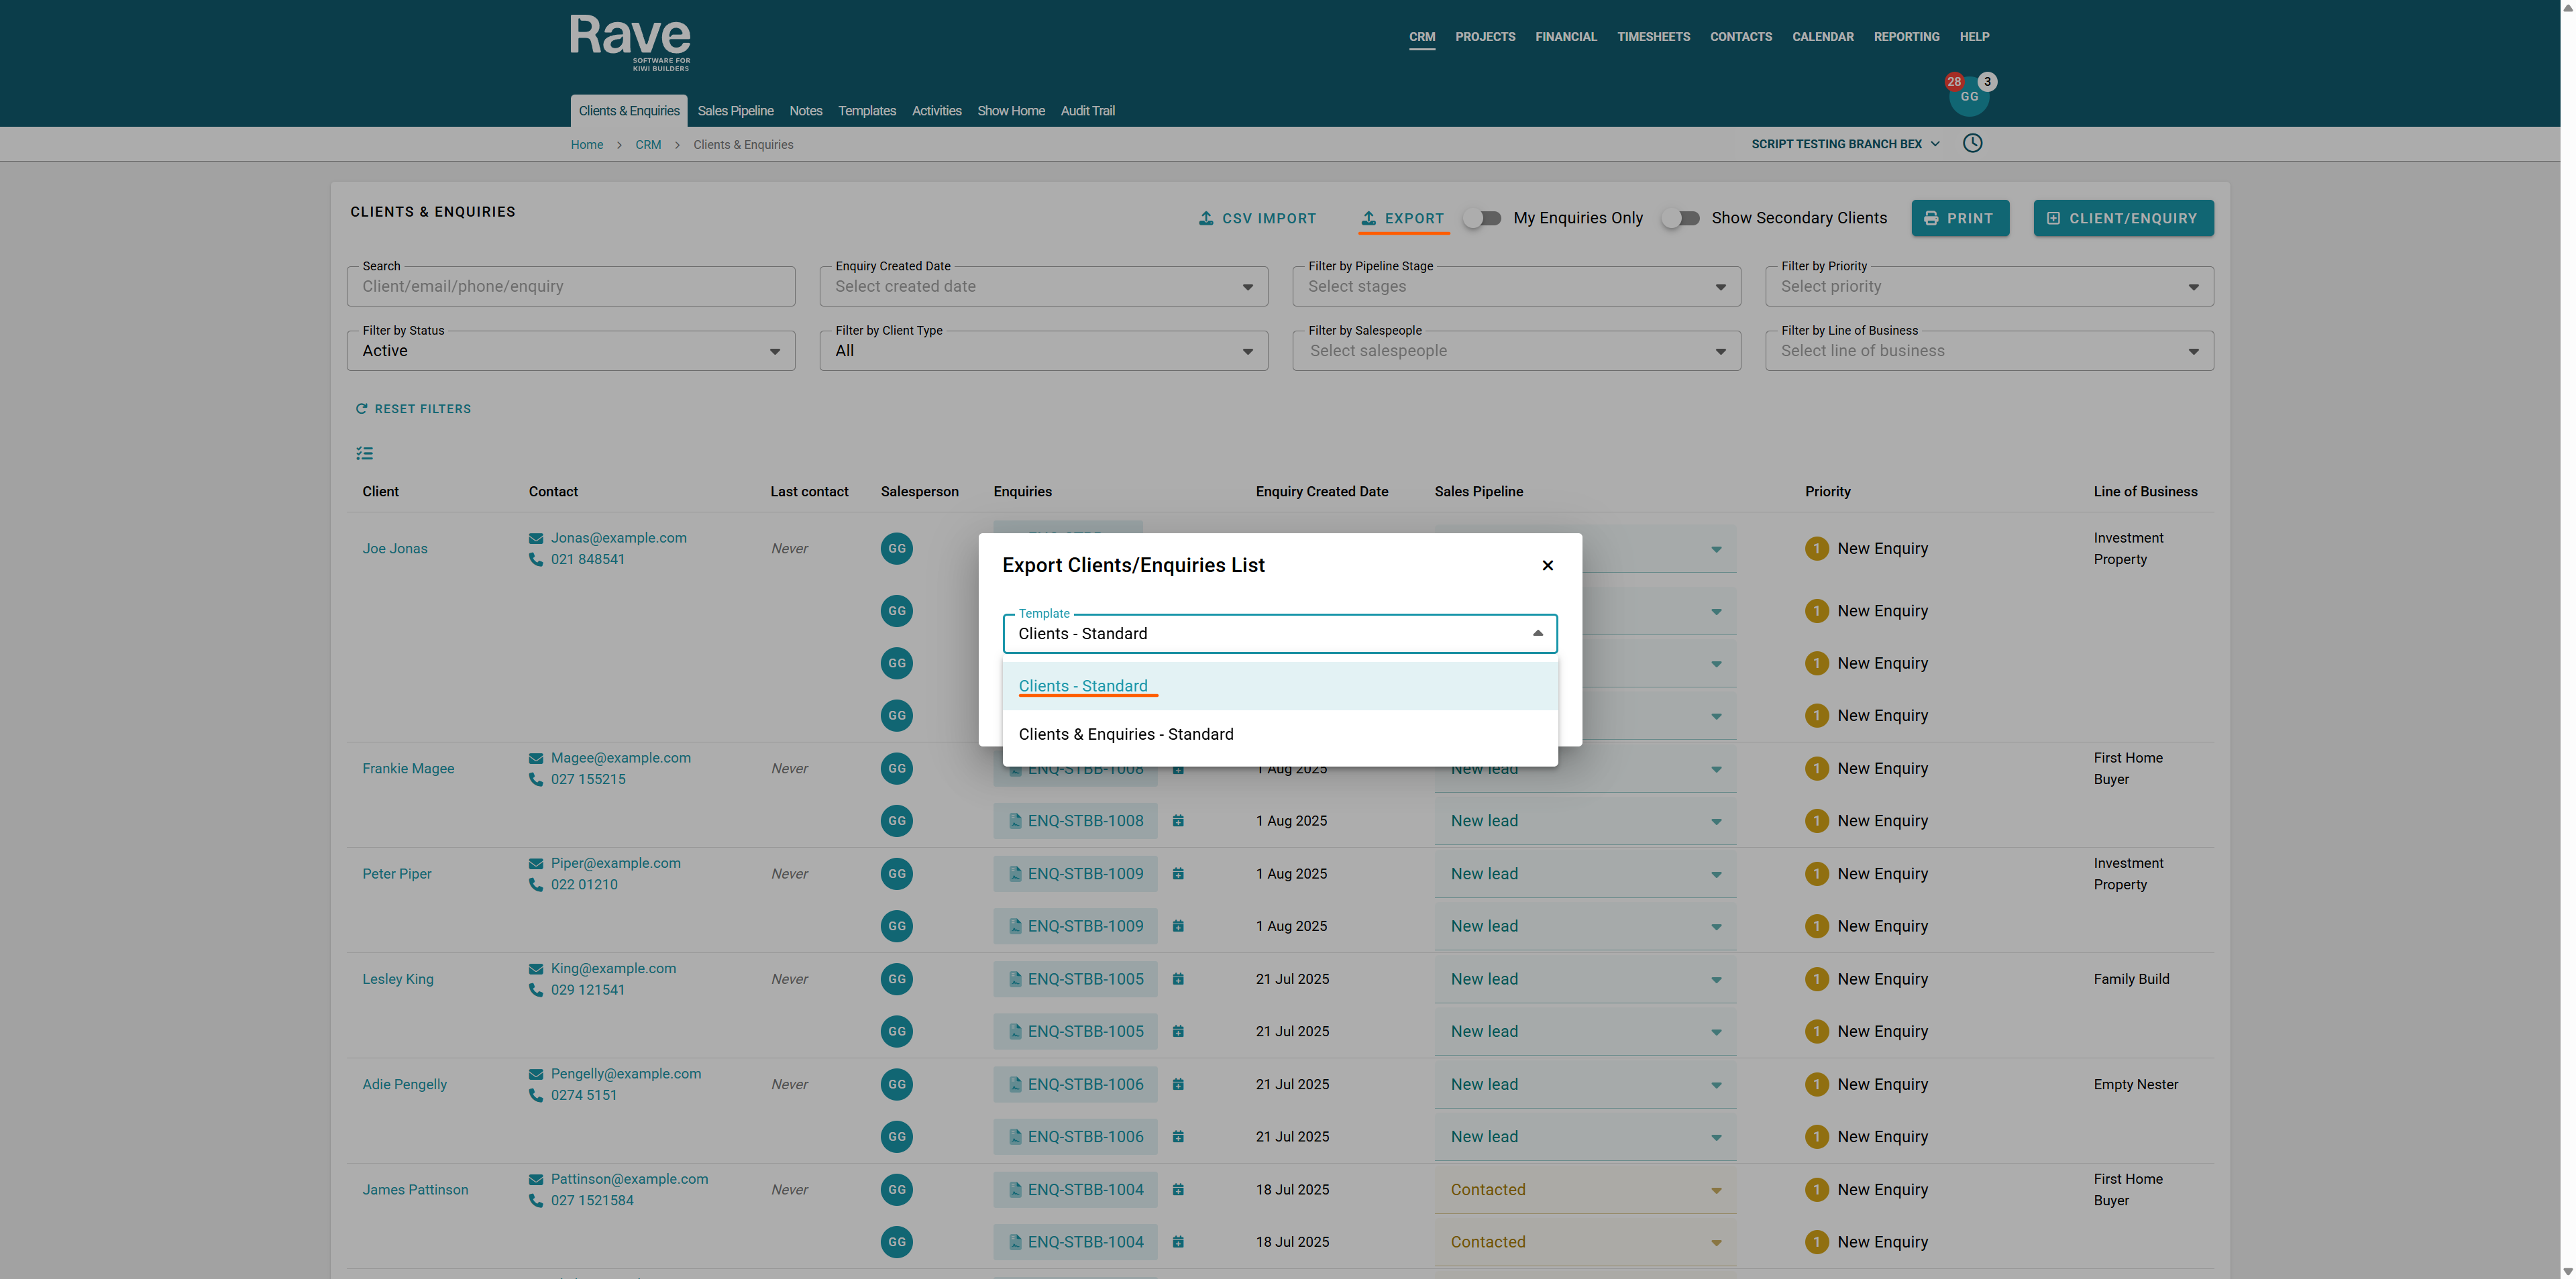Click email icon for Magee@example.com
Screen dimensions: 2576x1279
click(536, 758)
